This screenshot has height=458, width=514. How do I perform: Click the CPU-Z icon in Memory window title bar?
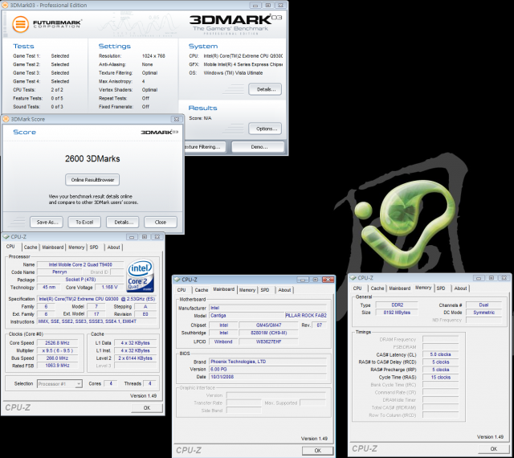point(353,278)
